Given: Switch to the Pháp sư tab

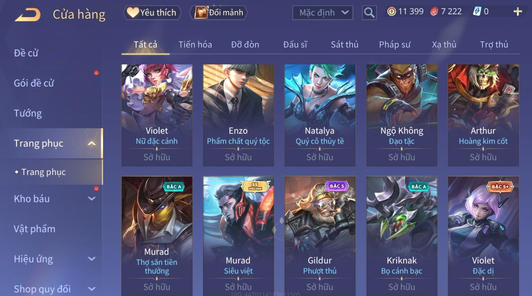Looking at the screenshot, I should pyautogui.click(x=395, y=45).
